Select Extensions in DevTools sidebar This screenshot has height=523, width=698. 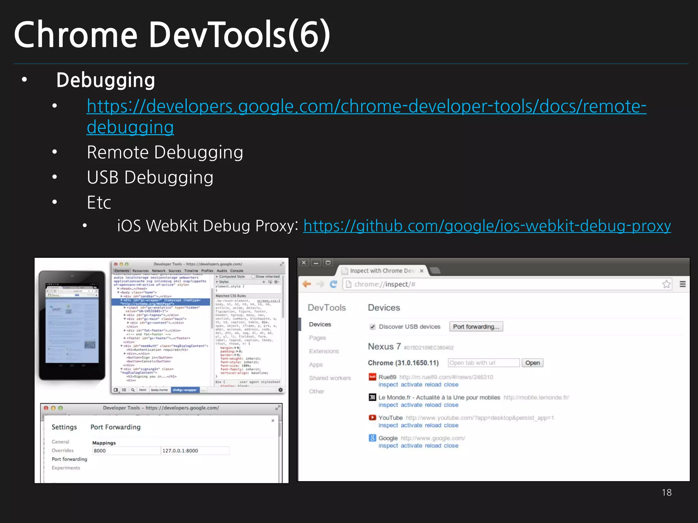(x=324, y=351)
